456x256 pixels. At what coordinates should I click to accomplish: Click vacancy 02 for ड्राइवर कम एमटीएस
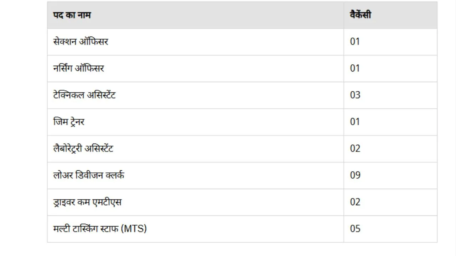pyautogui.click(x=356, y=202)
